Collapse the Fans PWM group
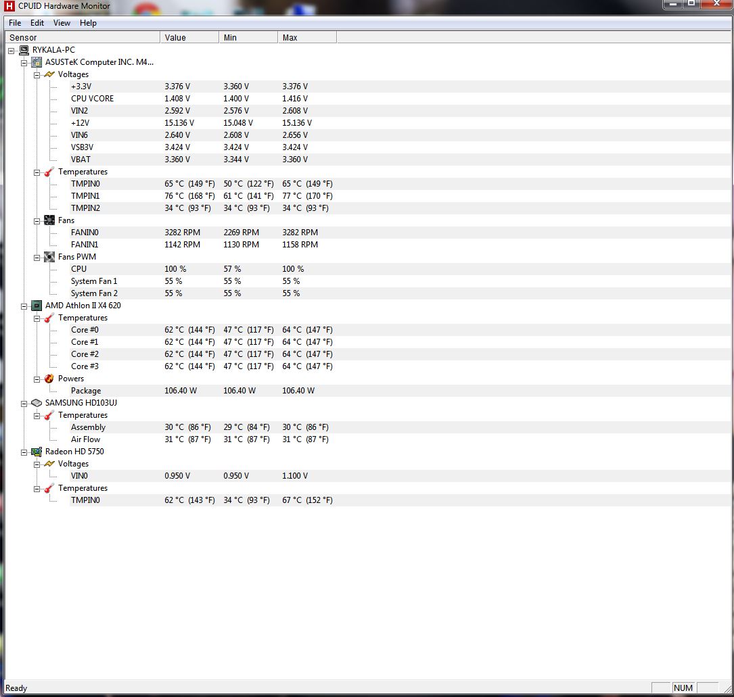 click(x=37, y=258)
